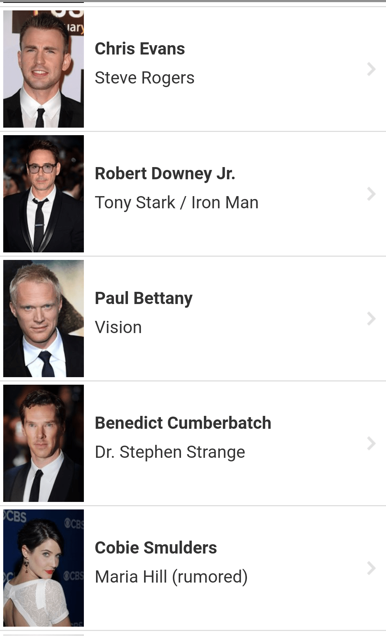Click the CBS-backdrop photo in the Maria Hill row
The image size is (386, 636).
coord(43,568)
